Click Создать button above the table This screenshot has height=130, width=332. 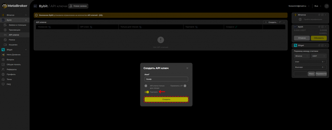pyautogui.click(x=270, y=22)
